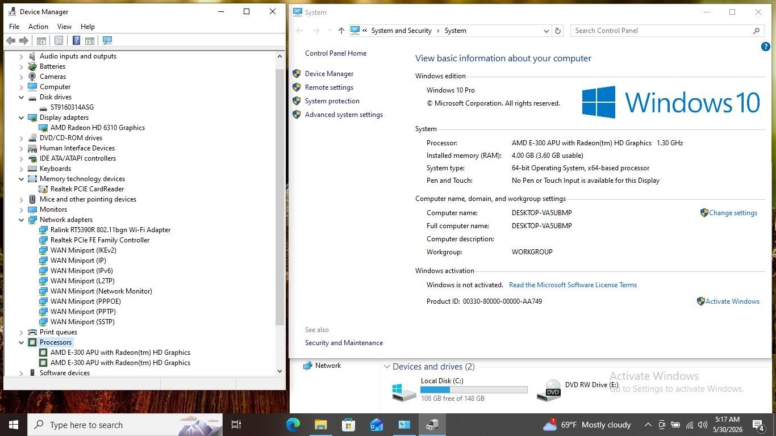Screen dimensions: 776x436
Task: Select the AMD Radeon HD 6310 Graphics device
Action: click(98, 128)
